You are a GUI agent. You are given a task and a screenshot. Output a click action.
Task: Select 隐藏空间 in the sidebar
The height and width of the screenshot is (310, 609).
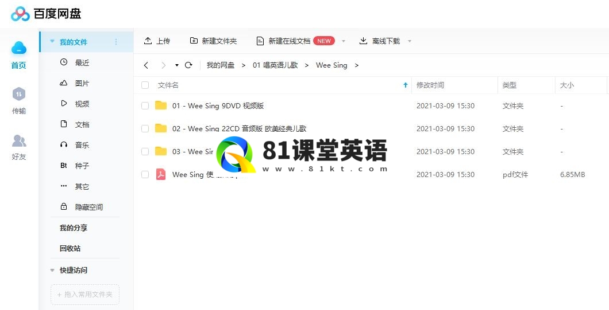tap(89, 207)
